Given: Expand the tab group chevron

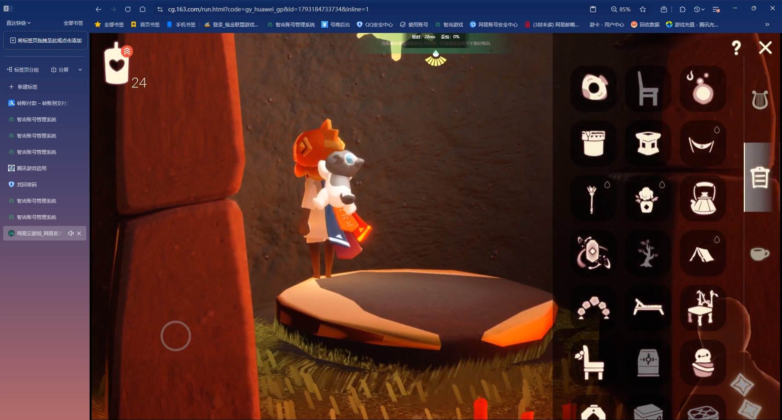Looking at the screenshot, I should (80, 70).
